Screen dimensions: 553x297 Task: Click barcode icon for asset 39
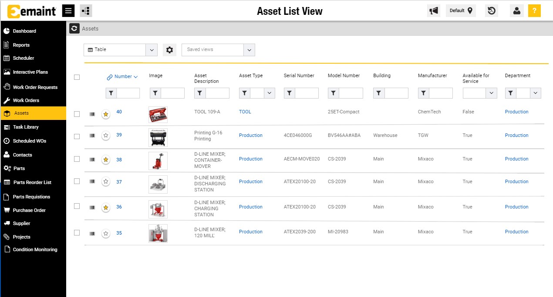[92, 136]
